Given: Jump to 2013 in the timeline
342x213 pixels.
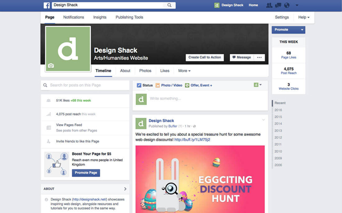Looking at the screenshot, I should coord(278,130).
